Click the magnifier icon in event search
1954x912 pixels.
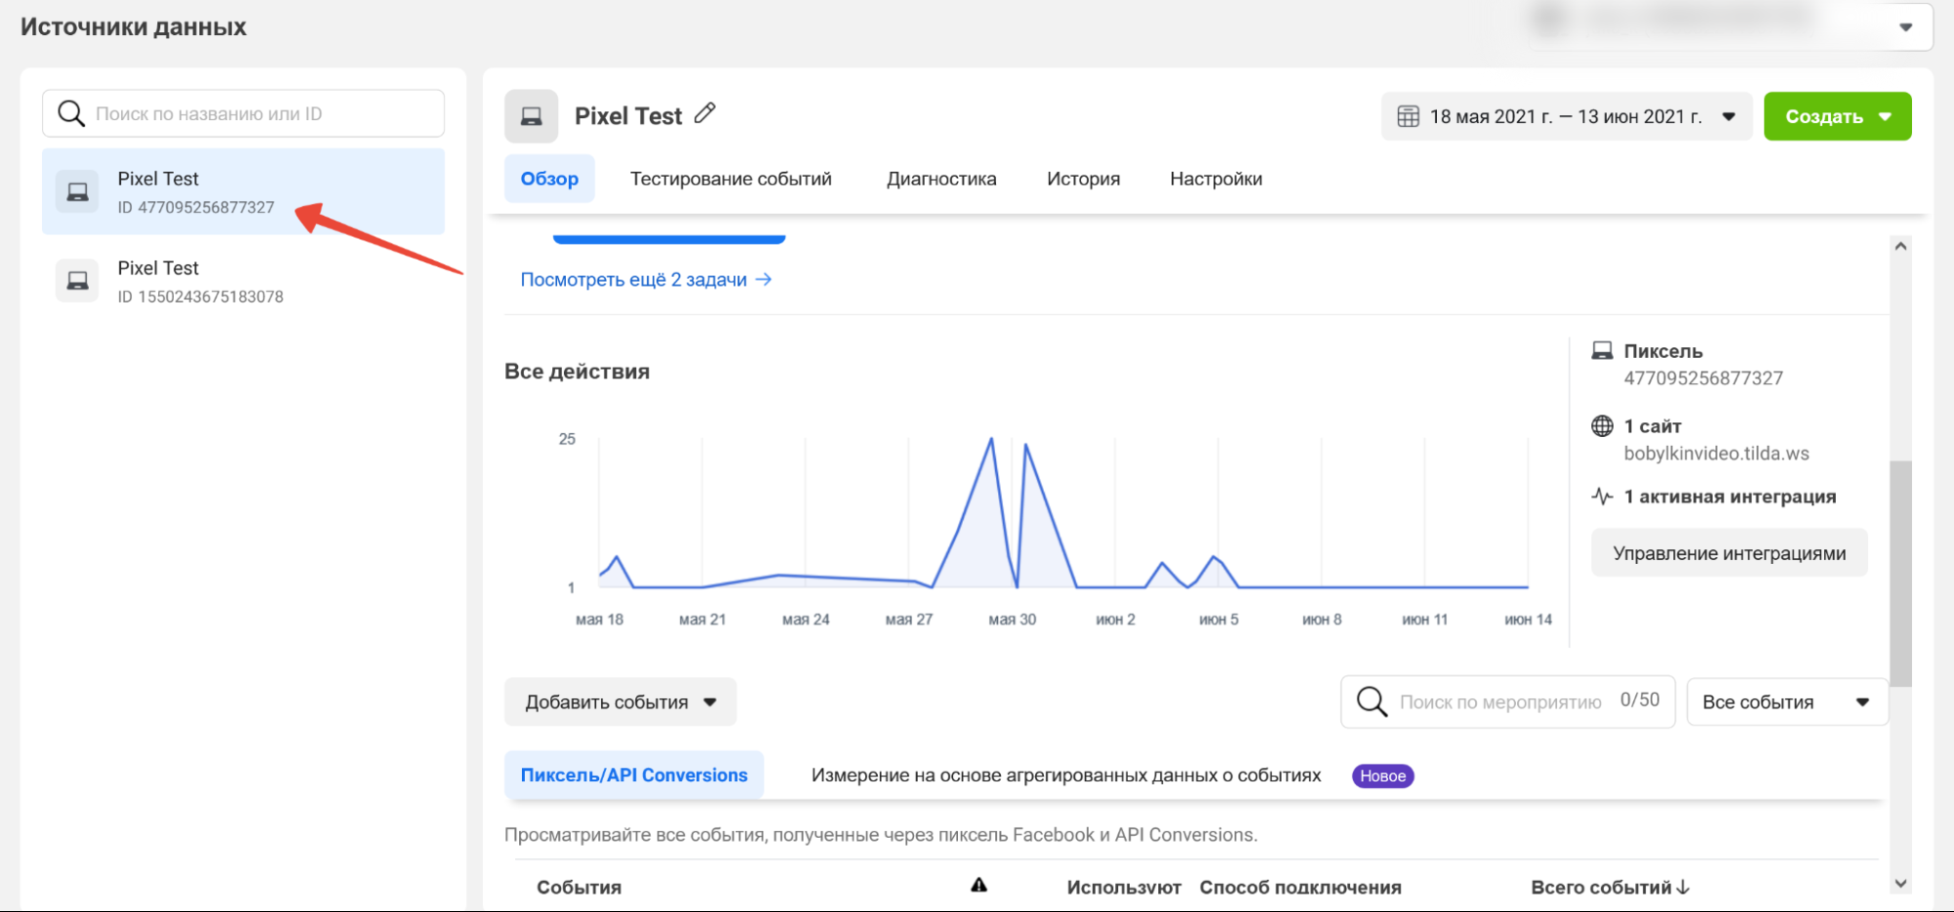[1371, 701]
